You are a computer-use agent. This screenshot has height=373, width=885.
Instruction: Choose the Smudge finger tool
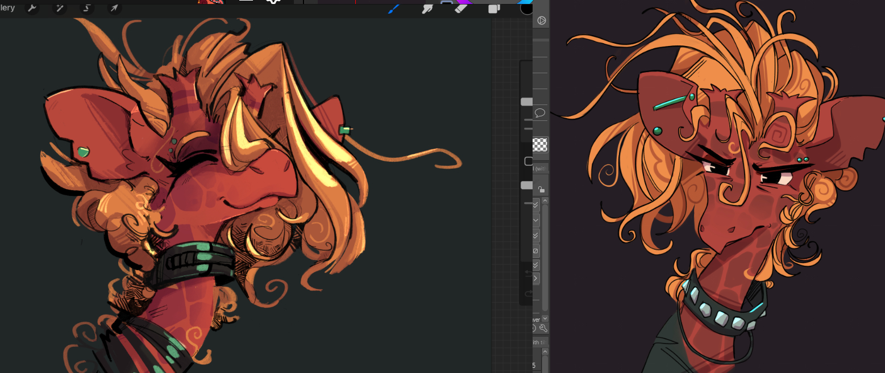pos(427,8)
